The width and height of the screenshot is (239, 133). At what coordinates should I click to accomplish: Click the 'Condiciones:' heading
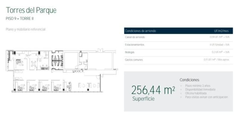pos(190,80)
